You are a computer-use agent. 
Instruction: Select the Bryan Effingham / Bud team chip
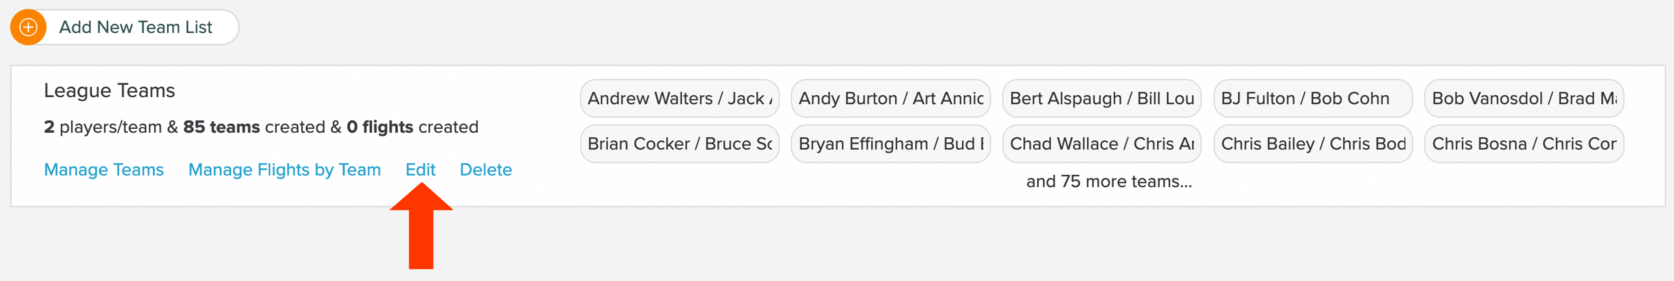click(x=890, y=143)
